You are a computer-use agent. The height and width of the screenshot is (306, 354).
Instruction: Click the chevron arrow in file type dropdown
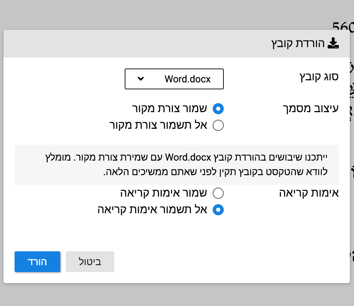point(141,79)
